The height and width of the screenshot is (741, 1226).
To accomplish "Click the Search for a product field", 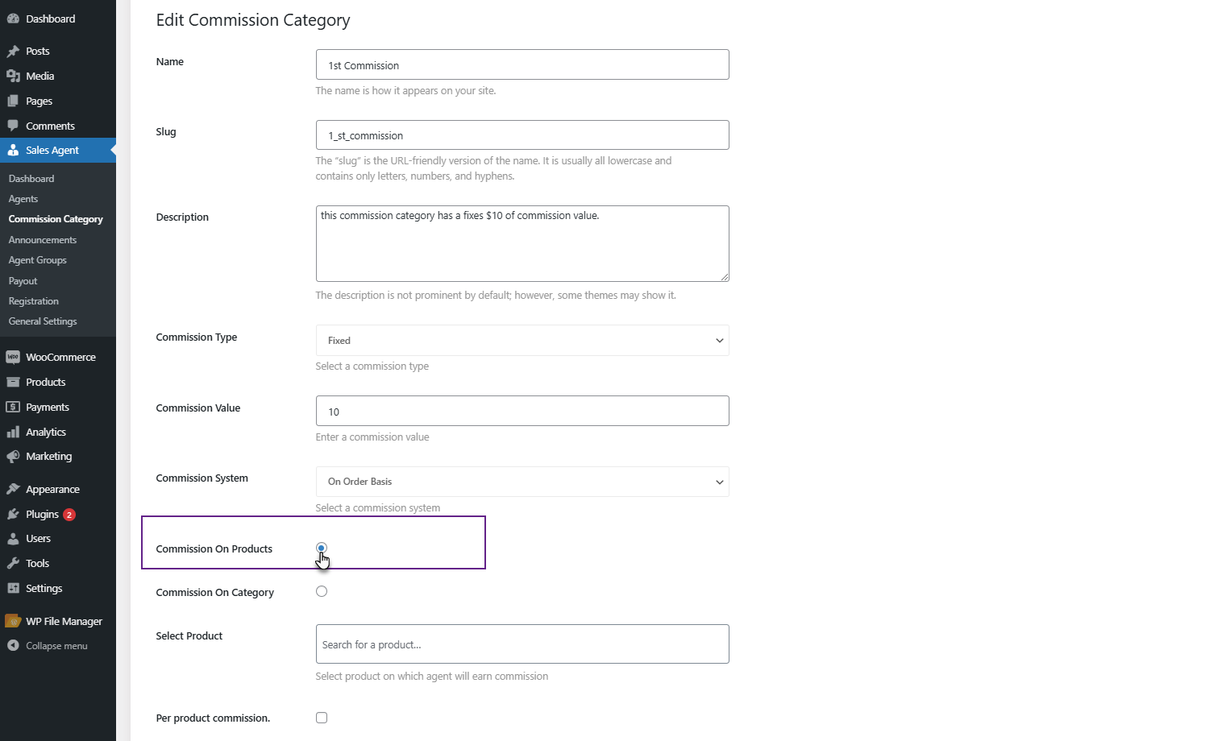I will coord(522,644).
